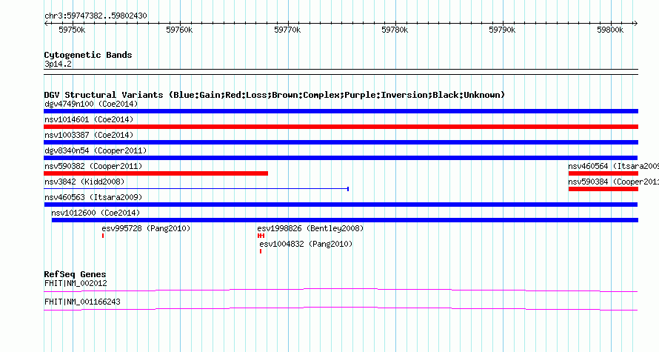
Task: Open gene label FHIT|NM_001166243
Action: [82, 302]
